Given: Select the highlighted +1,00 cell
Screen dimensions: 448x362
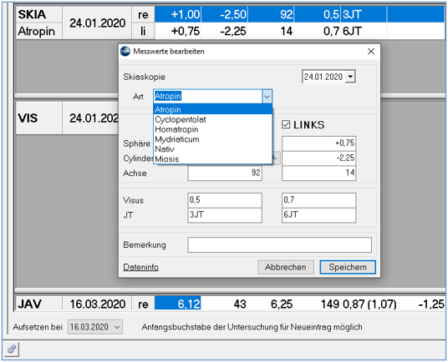Looking at the screenshot, I should [x=178, y=14].
